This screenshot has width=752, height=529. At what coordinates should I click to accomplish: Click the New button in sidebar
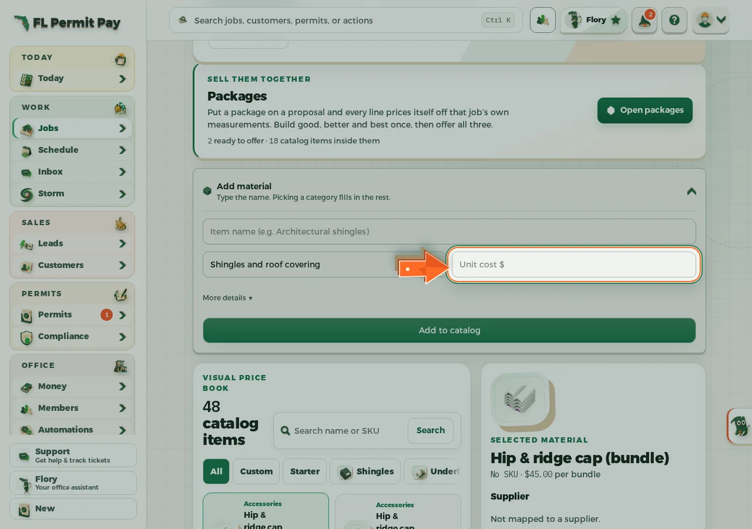pos(73,509)
